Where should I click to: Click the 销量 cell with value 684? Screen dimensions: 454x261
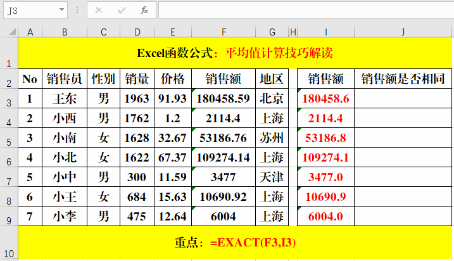[137, 196]
